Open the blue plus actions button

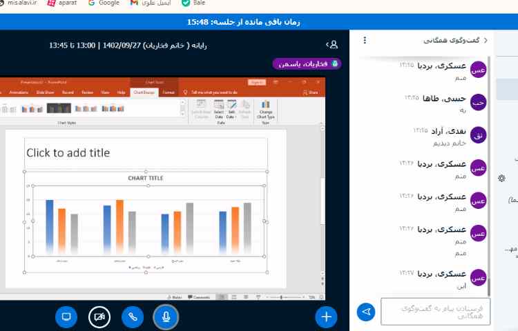(326, 317)
